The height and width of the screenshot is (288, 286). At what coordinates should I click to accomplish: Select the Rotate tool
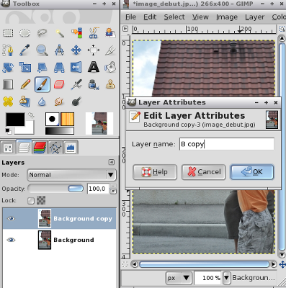coord(8,67)
